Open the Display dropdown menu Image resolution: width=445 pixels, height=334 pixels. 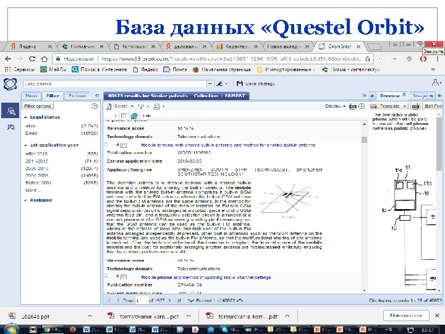coord(335,106)
